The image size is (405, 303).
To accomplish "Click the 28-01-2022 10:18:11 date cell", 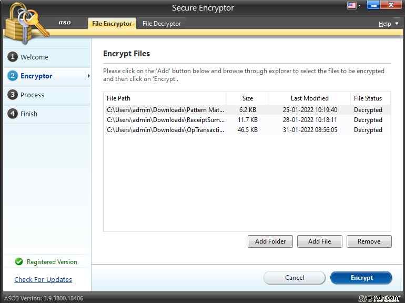I will coord(310,120).
